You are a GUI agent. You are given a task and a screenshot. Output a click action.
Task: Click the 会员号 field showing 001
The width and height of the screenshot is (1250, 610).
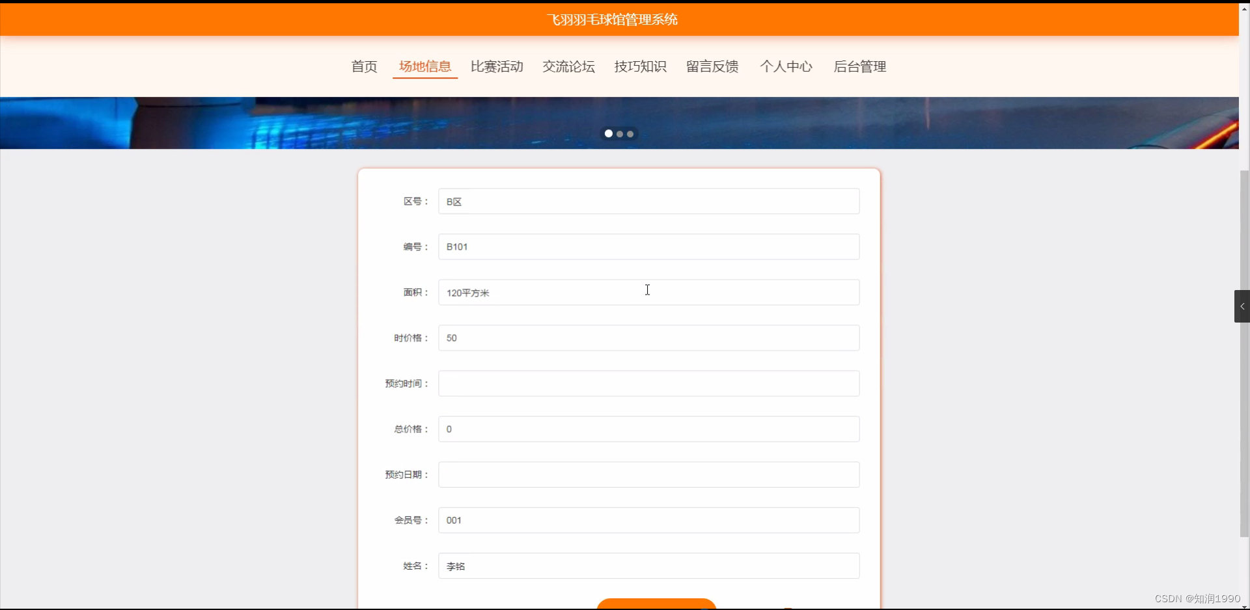(x=648, y=520)
